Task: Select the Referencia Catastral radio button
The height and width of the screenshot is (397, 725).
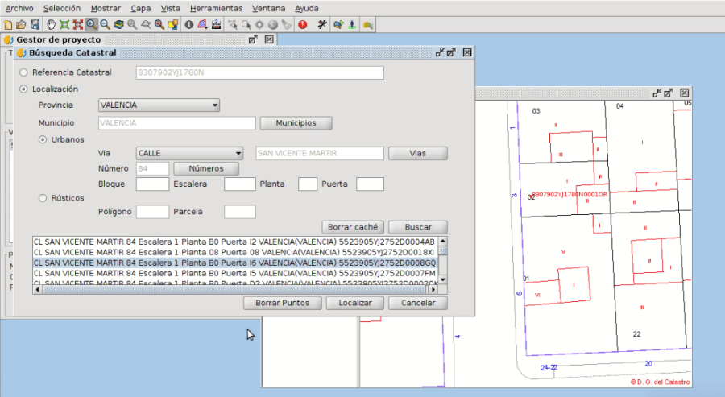Action: point(23,72)
